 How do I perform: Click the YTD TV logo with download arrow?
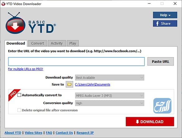click(15, 23)
